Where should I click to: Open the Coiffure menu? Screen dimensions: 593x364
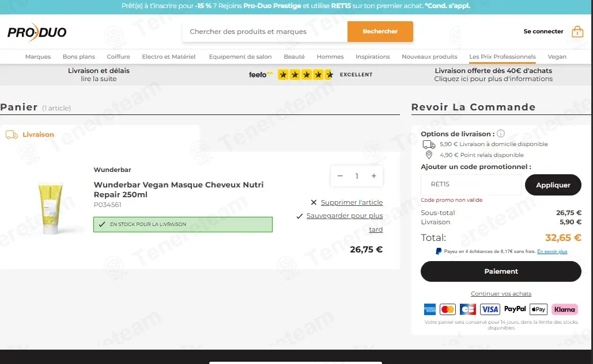(118, 56)
